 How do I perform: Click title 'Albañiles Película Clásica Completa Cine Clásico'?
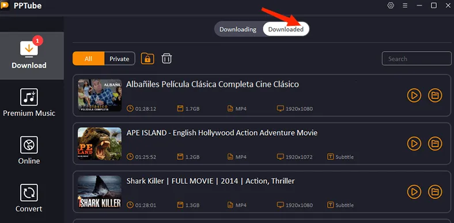(213, 84)
